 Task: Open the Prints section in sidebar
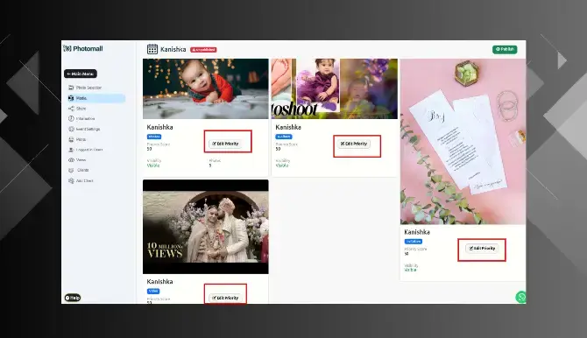click(x=77, y=139)
